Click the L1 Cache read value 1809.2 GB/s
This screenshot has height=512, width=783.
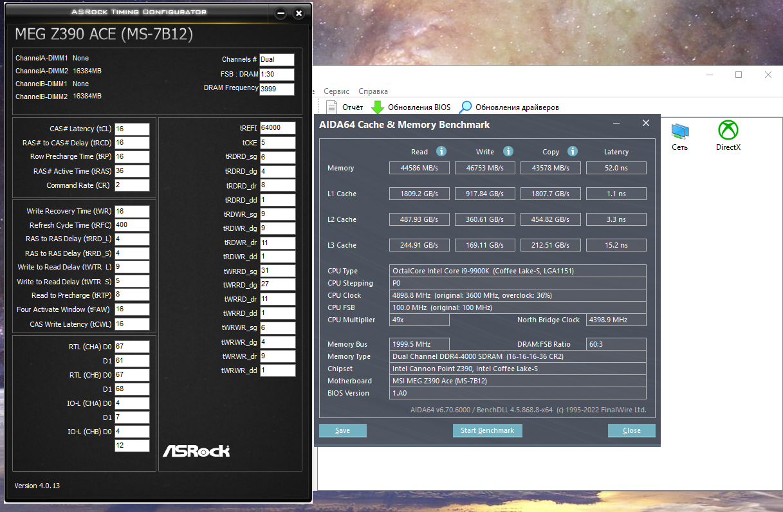419,194
